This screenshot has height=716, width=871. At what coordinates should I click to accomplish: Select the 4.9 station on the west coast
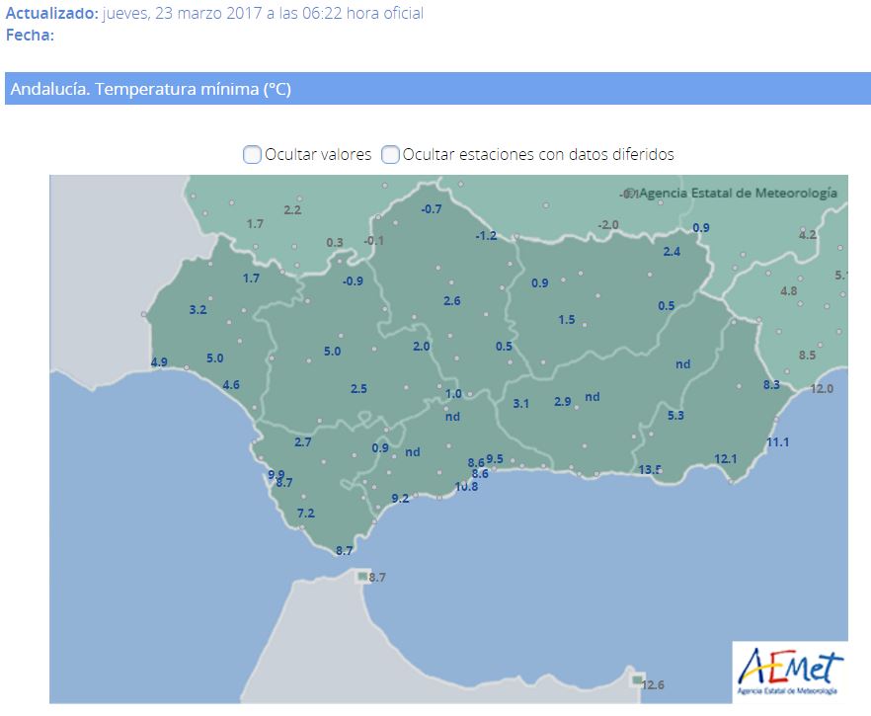[x=159, y=362]
